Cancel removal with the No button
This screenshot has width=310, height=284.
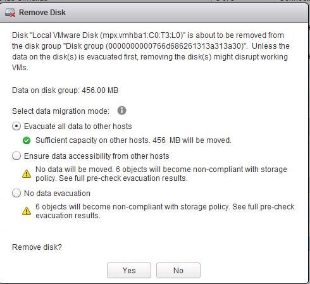pos(178,270)
